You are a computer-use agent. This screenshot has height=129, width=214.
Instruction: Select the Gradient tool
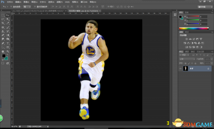[x=8, y=35]
